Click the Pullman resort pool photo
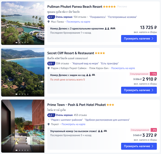Screen dimensions: 161x154 [23, 23]
